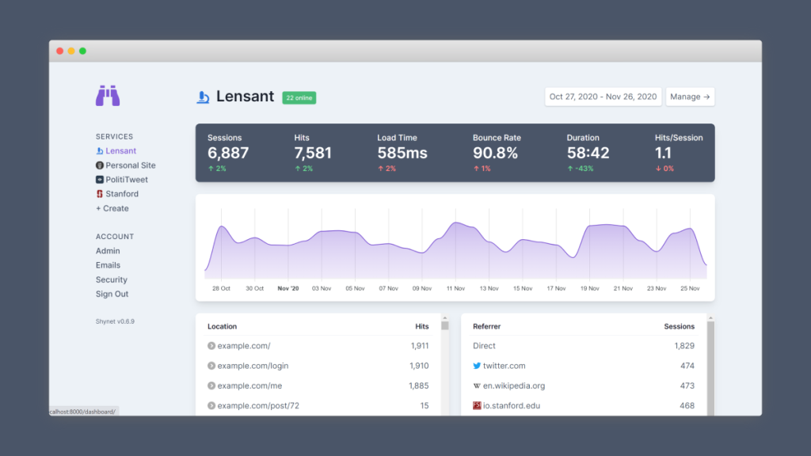
Task: Click the Personal Site service icon
Action: click(x=100, y=165)
